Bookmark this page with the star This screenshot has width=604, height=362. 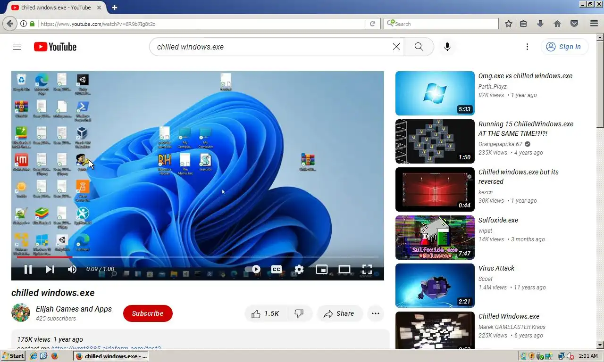tap(509, 24)
